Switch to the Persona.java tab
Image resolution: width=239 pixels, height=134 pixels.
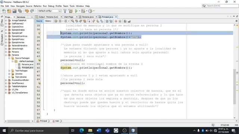88,17
